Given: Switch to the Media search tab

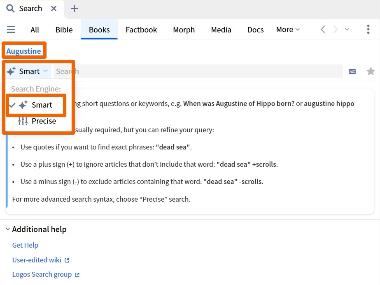Looking at the screenshot, I should coord(221,30).
